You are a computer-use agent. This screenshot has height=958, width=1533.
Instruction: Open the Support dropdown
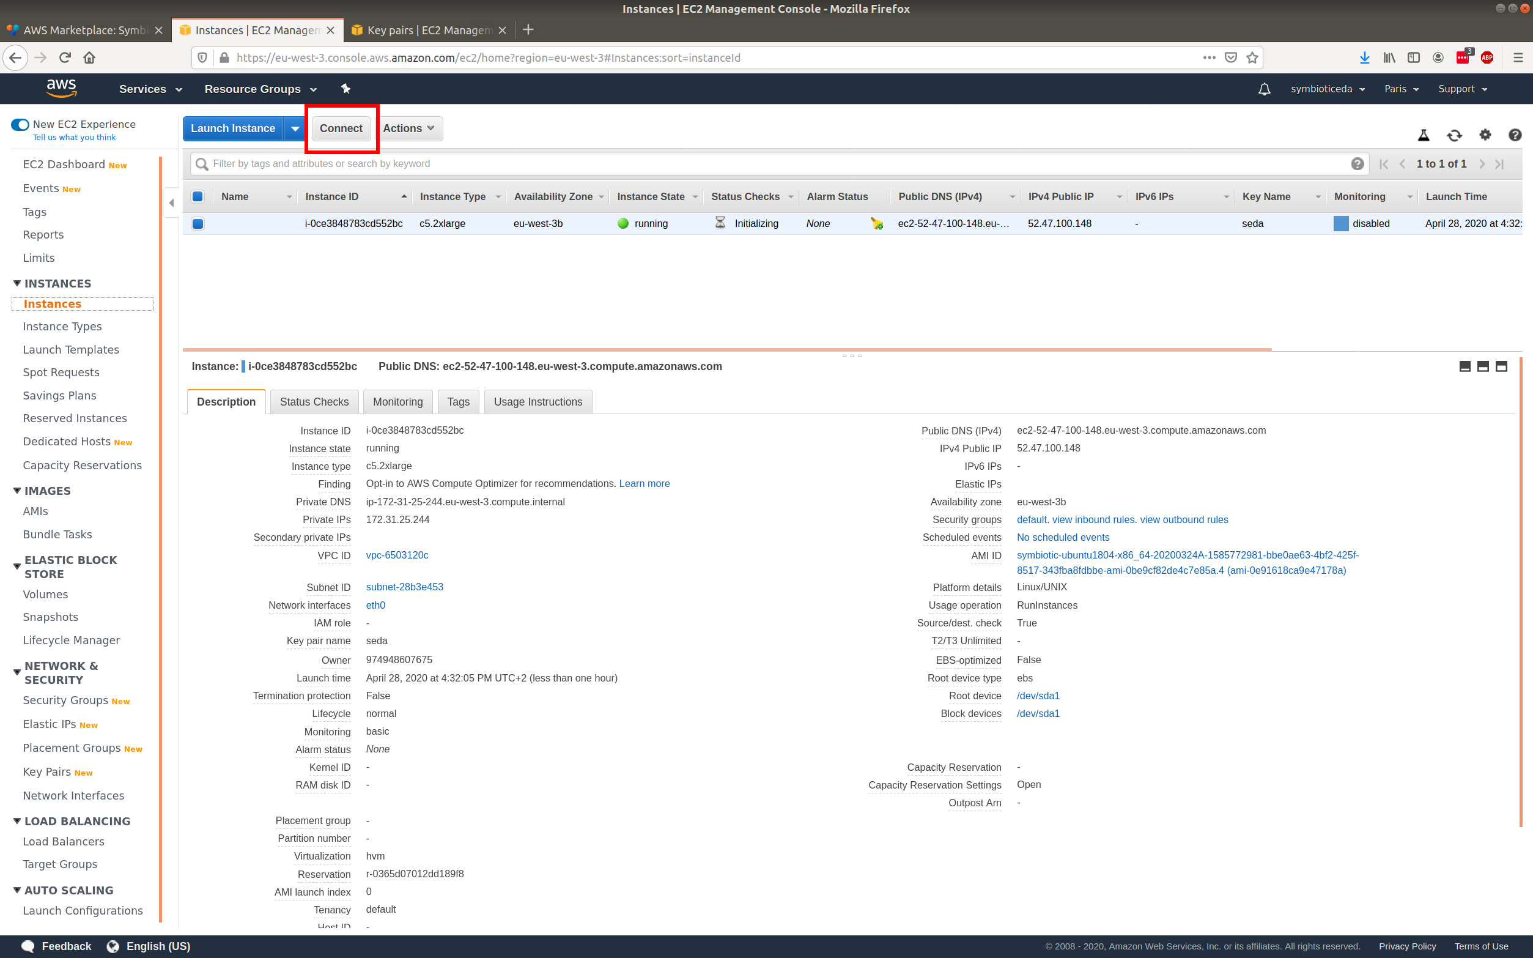[x=1463, y=89]
